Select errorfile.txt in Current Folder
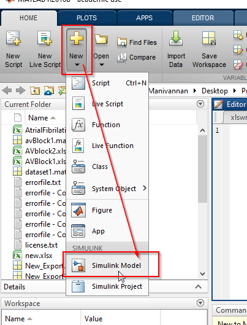Viewport: 247px width, 325px height. (x=43, y=182)
